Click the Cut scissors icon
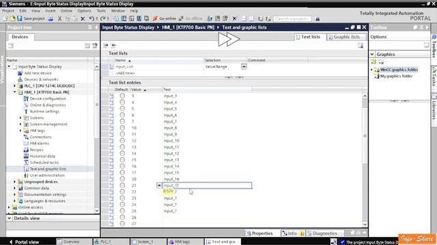The image size is (437, 245). (59, 18)
